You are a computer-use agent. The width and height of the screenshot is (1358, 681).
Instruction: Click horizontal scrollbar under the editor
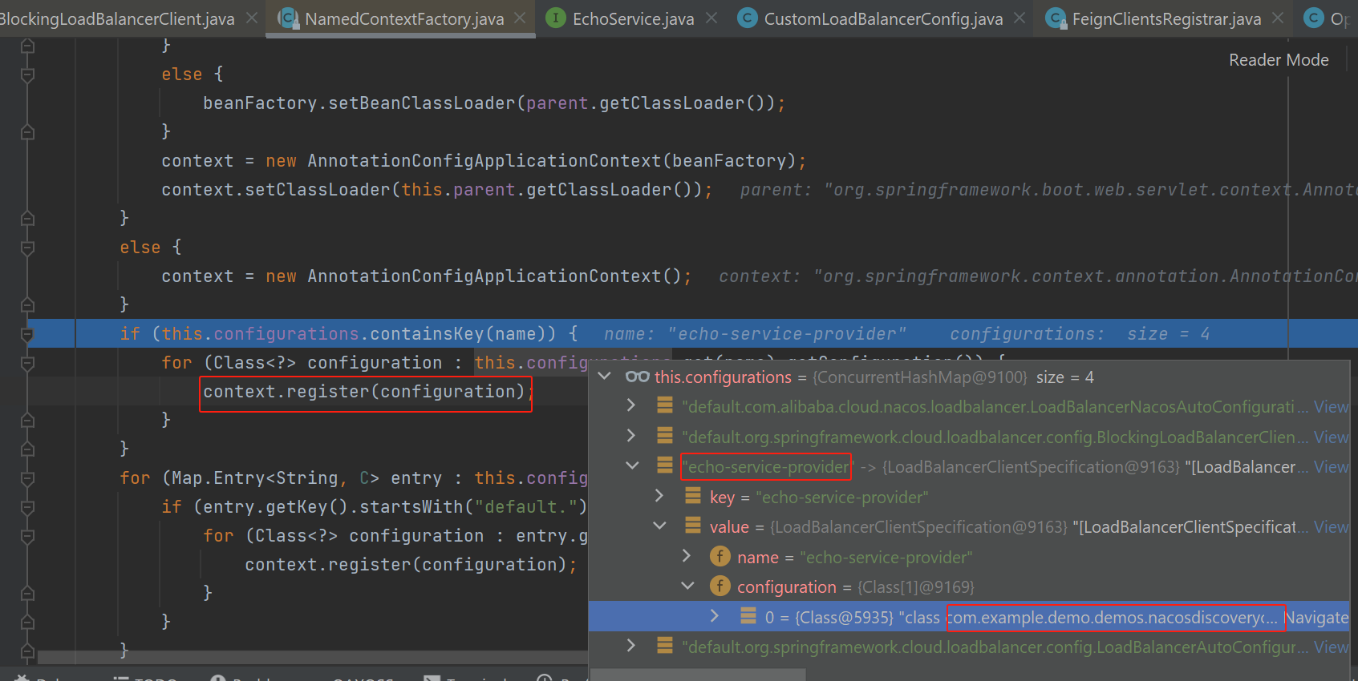pos(313,658)
